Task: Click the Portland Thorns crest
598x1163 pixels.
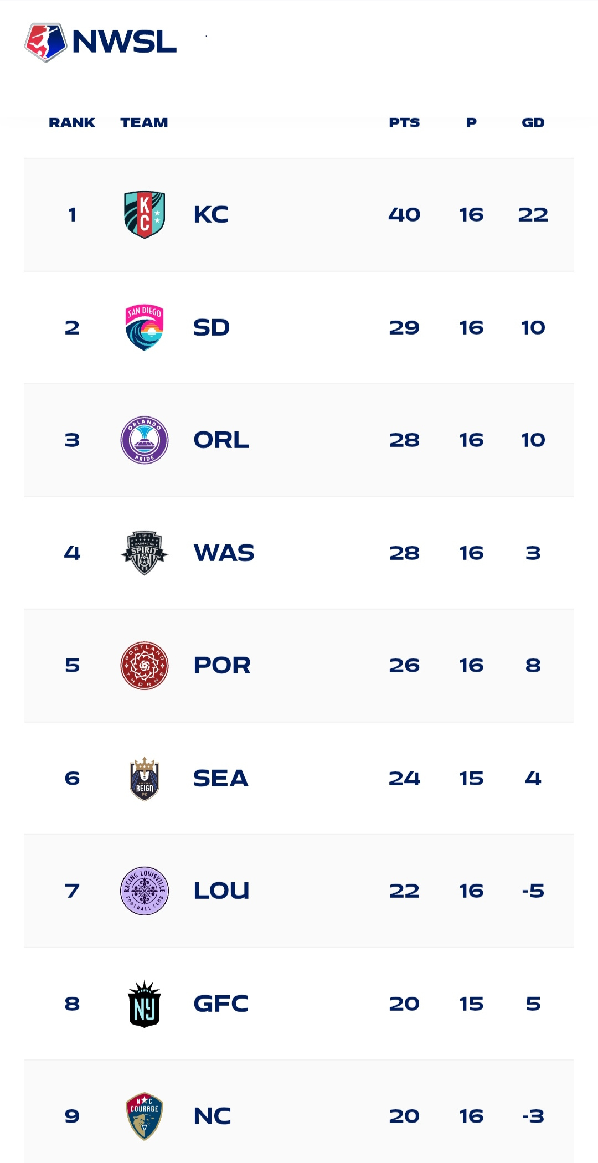Action: pyautogui.click(x=145, y=665)
